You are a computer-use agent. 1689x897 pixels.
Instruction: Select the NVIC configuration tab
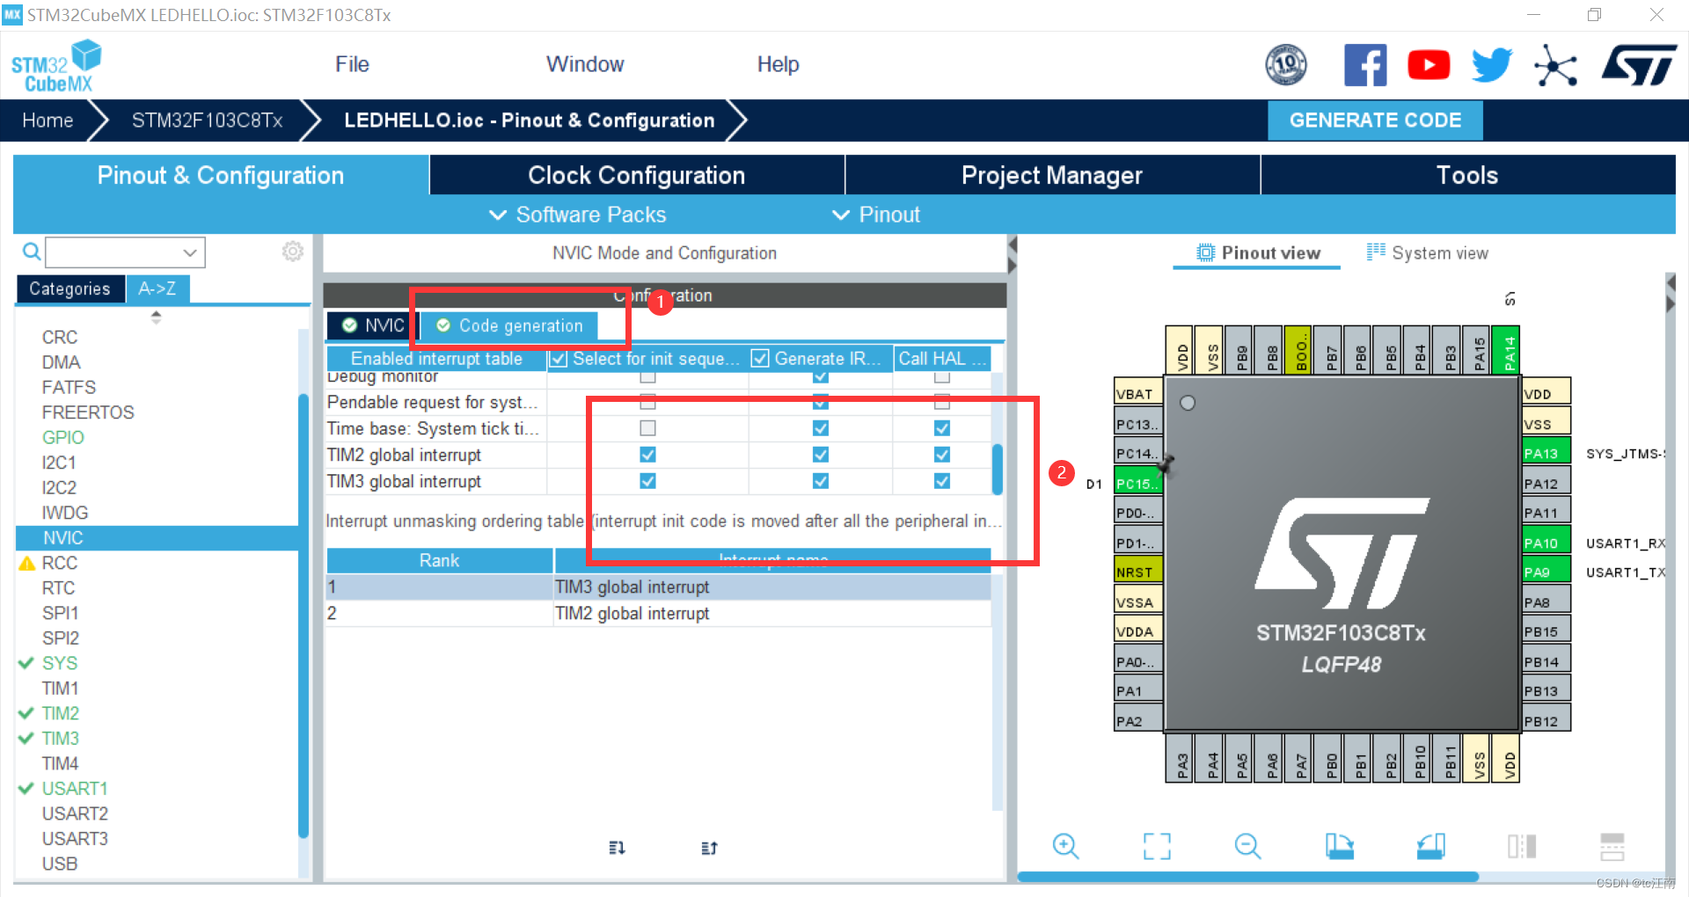tap(374, 325)
